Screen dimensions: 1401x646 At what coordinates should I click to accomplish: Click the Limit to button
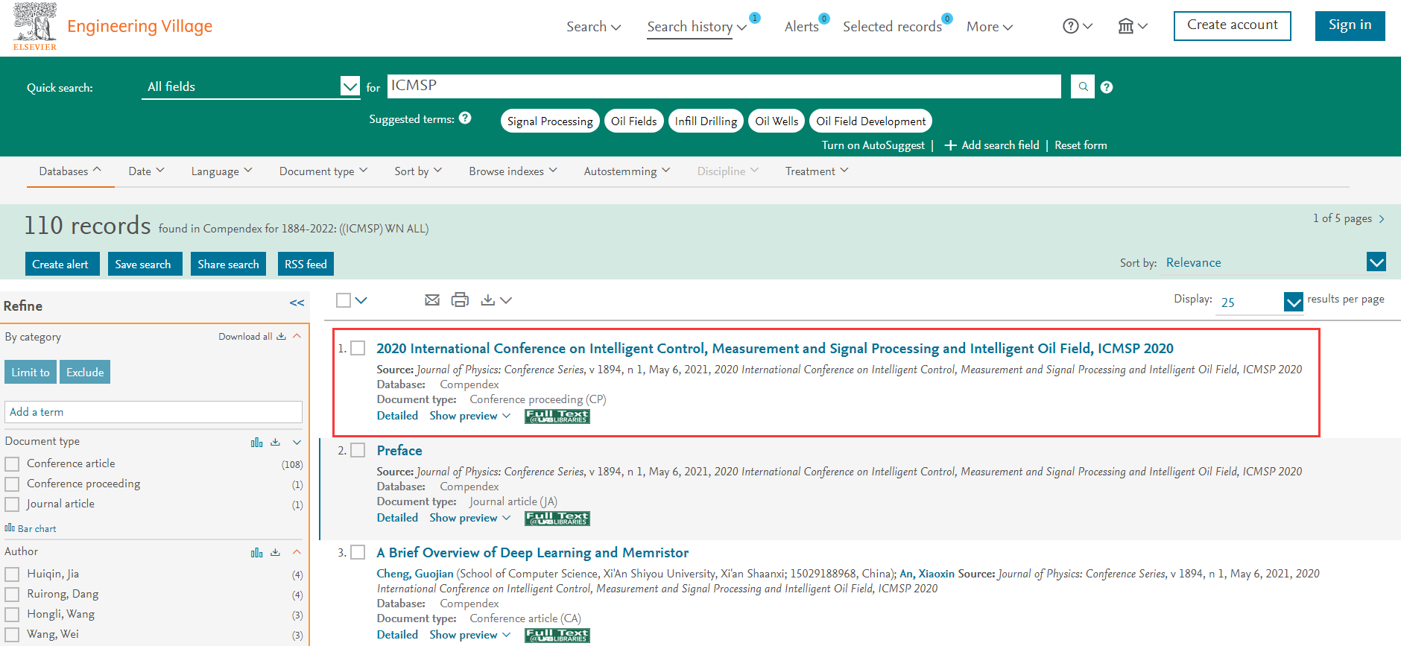pos(31,372)
